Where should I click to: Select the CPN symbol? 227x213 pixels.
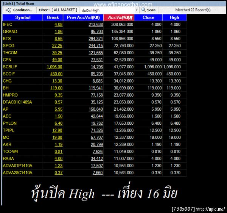point(7,60)
